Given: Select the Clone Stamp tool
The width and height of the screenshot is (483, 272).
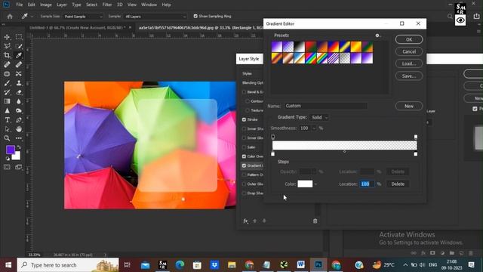Looking at the screenshot, I should (x=19, y=83).
